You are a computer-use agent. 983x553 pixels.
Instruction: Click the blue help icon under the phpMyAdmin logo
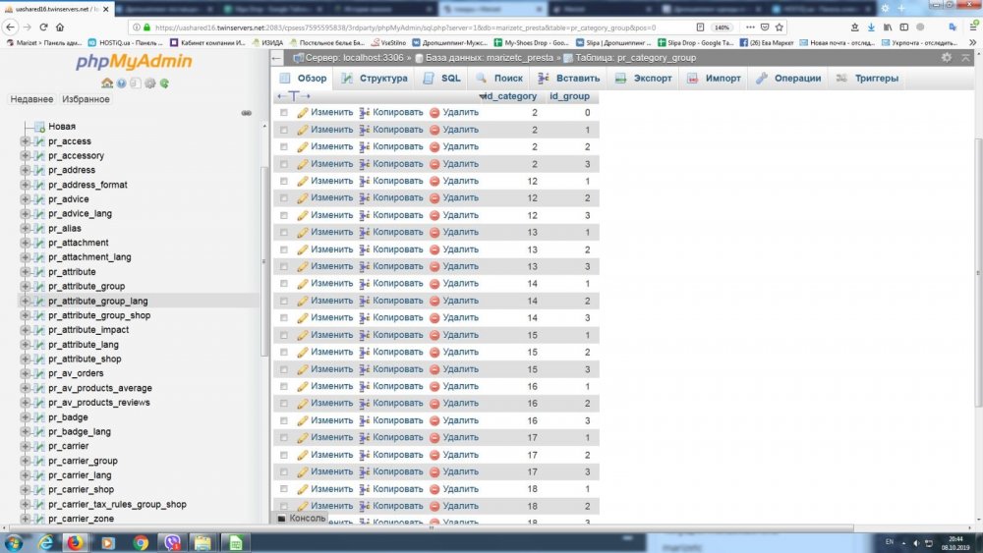[x=122, y=83]
